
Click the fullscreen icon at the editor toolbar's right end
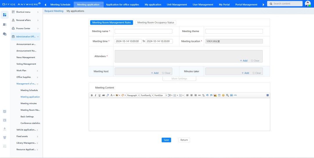[x=268, y=95]
